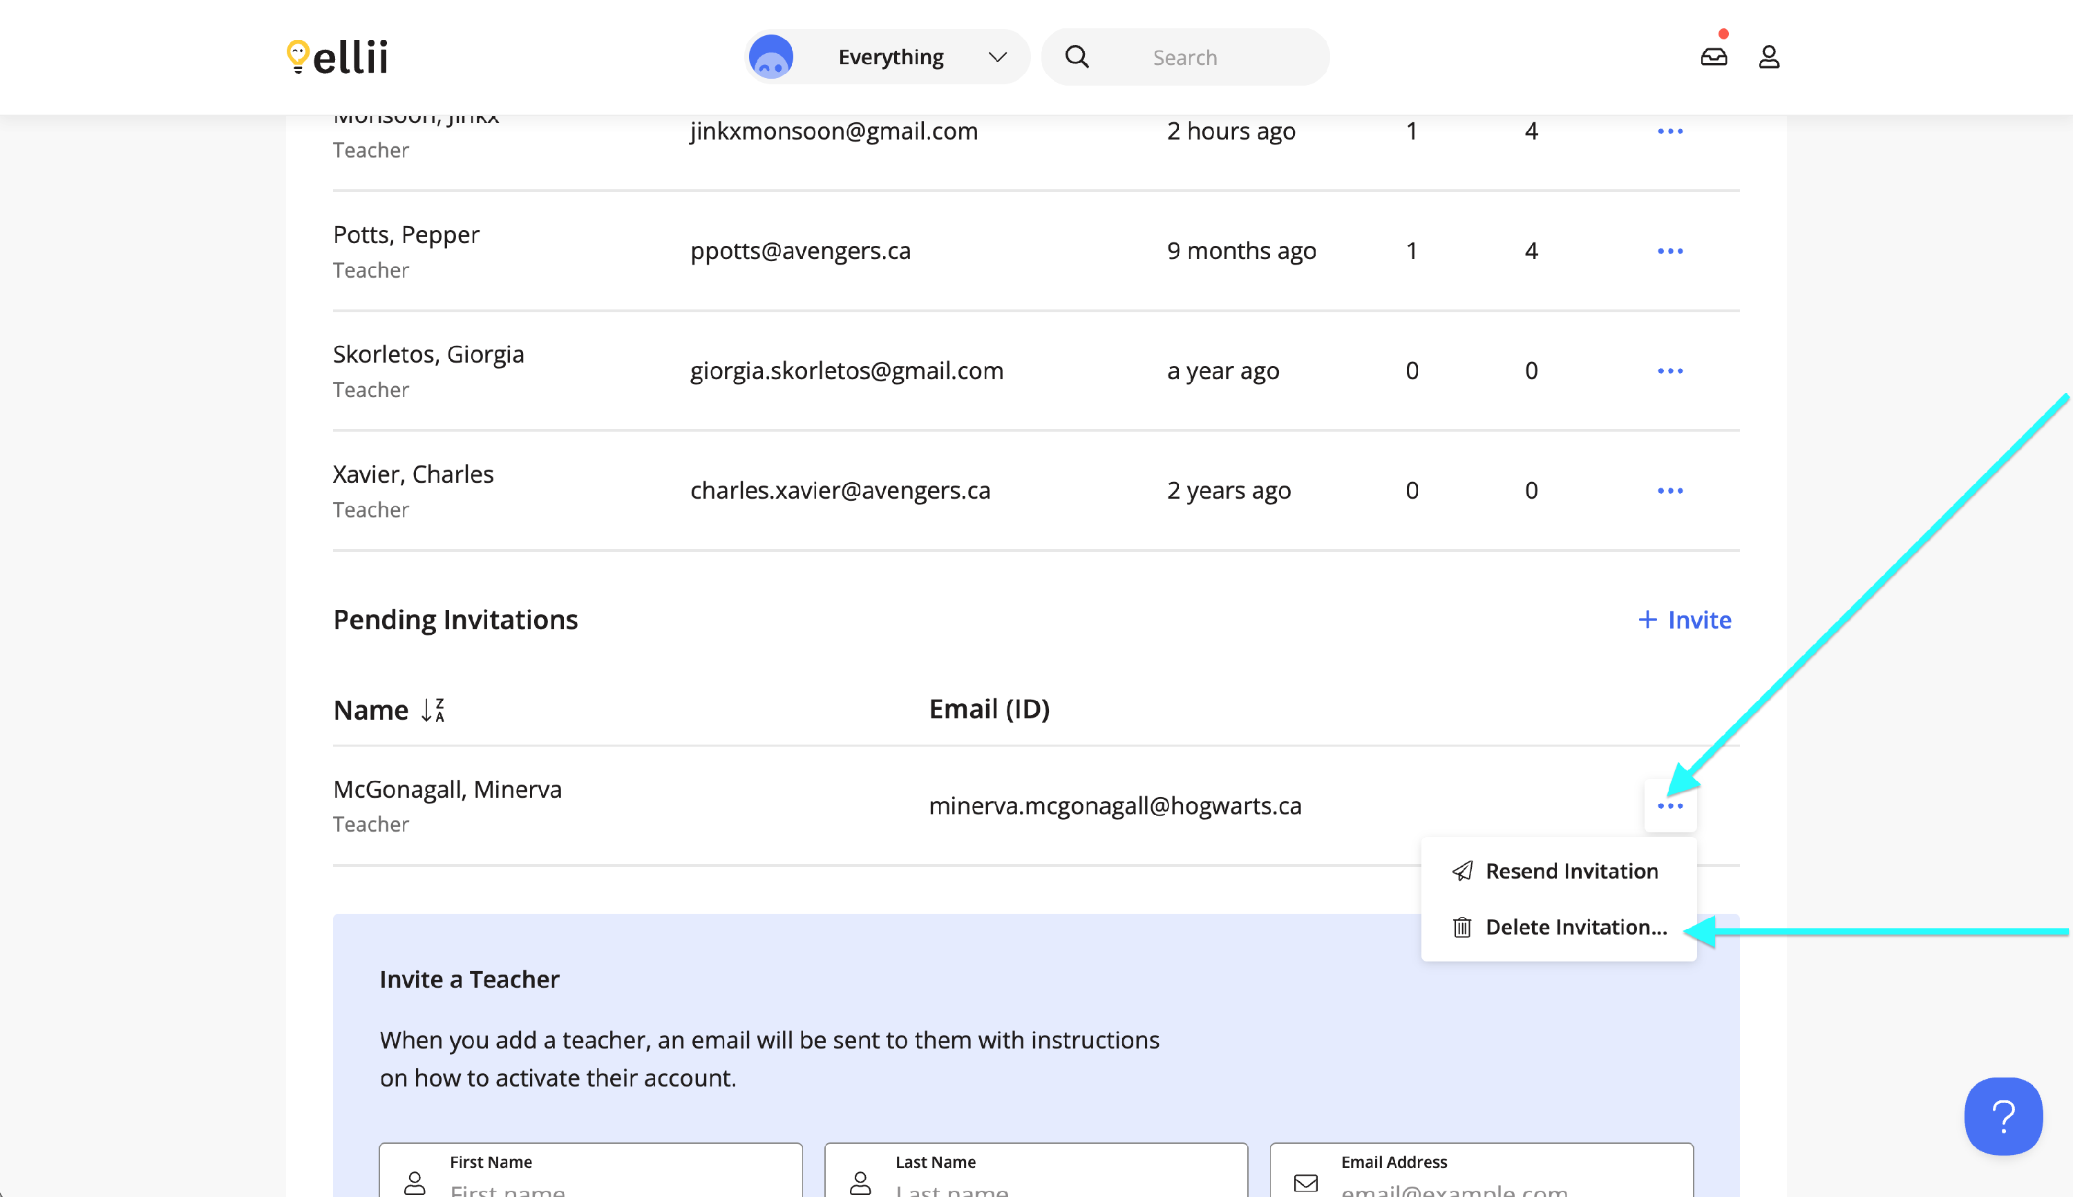Open the user account profile icon
The image size is (2073, 1197).
point(1769,57)
